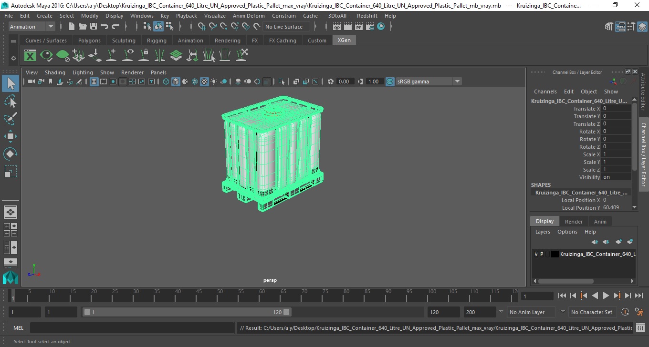Redo the last action arrow icon
649x347 pixels.
(115, 27)
